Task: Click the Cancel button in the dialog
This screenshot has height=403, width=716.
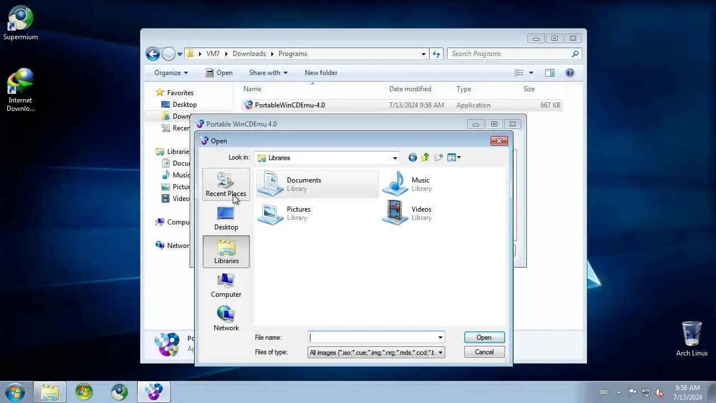Action: pos(484,352)
